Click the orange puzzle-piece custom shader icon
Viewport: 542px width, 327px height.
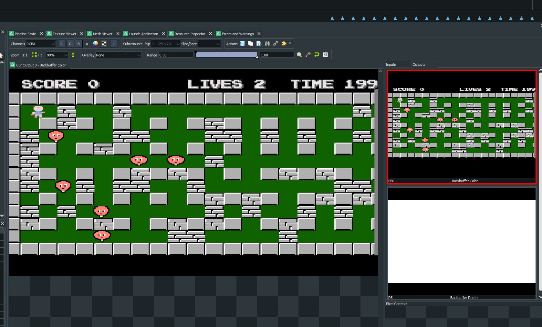(x=284, y=44)
